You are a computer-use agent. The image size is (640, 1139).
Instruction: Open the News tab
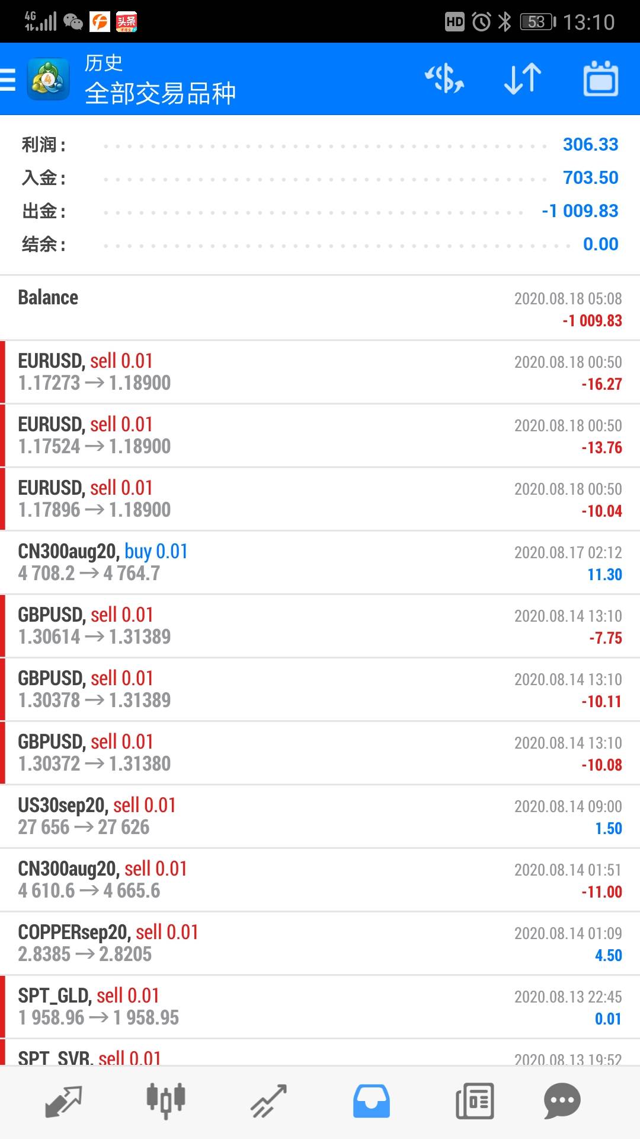click(x=474, y=1101)
